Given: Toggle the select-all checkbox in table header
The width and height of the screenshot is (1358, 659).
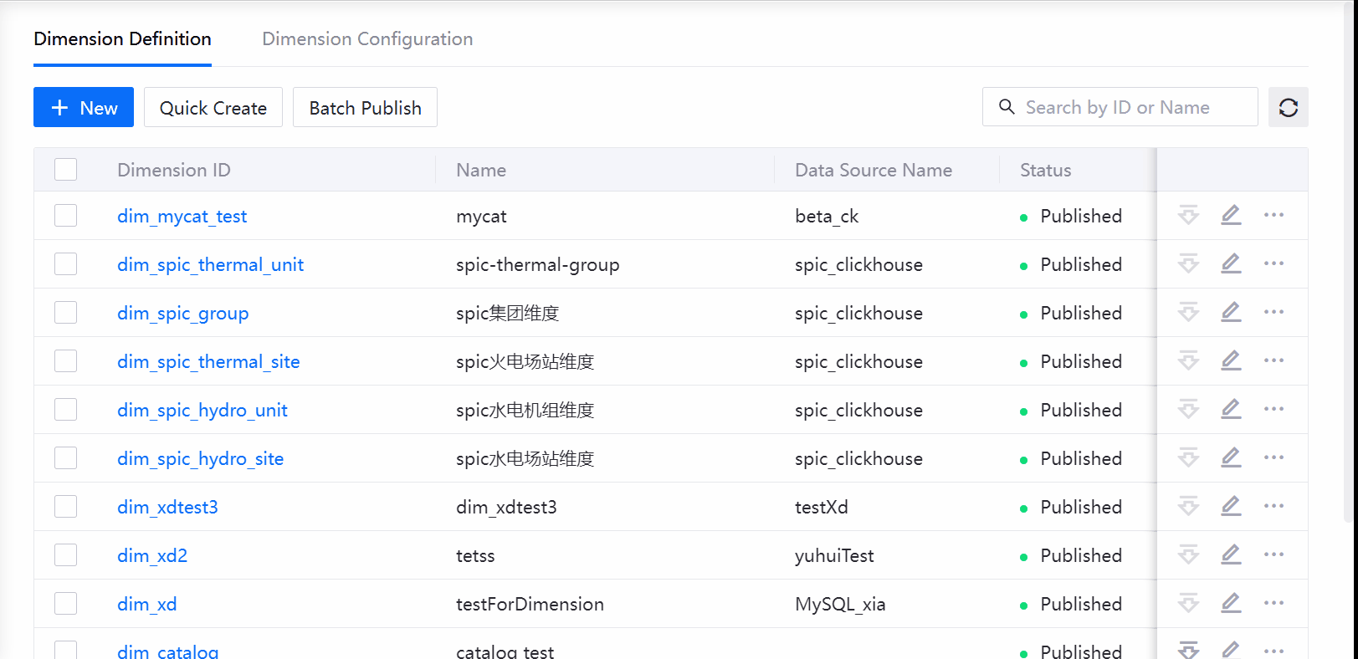Looking at the screenshot, I should click(x=65, y=170).
